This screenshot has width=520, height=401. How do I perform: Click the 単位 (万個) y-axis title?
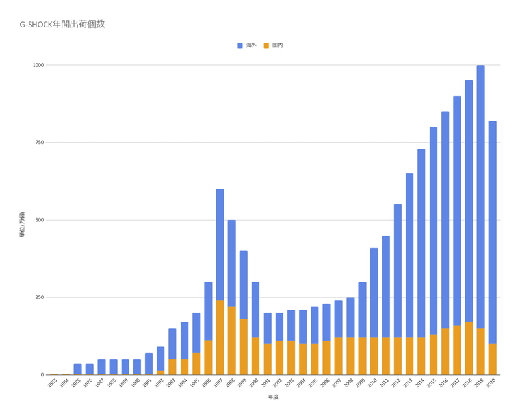pyautogui.click(x=22, y=225)
